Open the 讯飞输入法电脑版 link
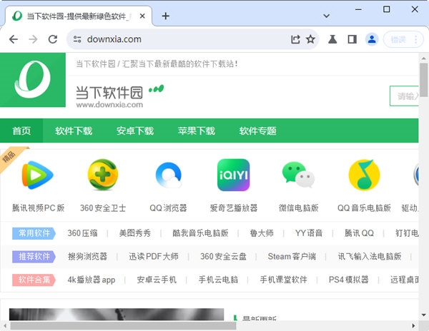Image resolution: width=429 pixels, height=331 pixels. [x=370, y=256]
